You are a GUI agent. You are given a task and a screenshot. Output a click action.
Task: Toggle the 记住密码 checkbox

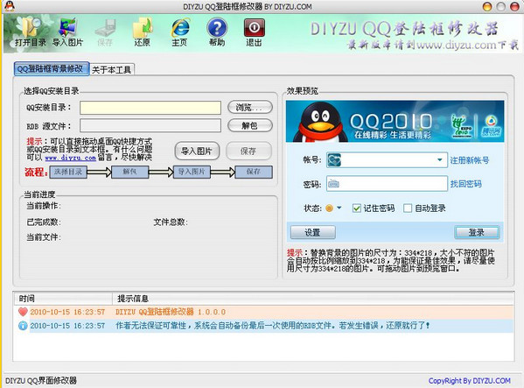pos(356,208)
